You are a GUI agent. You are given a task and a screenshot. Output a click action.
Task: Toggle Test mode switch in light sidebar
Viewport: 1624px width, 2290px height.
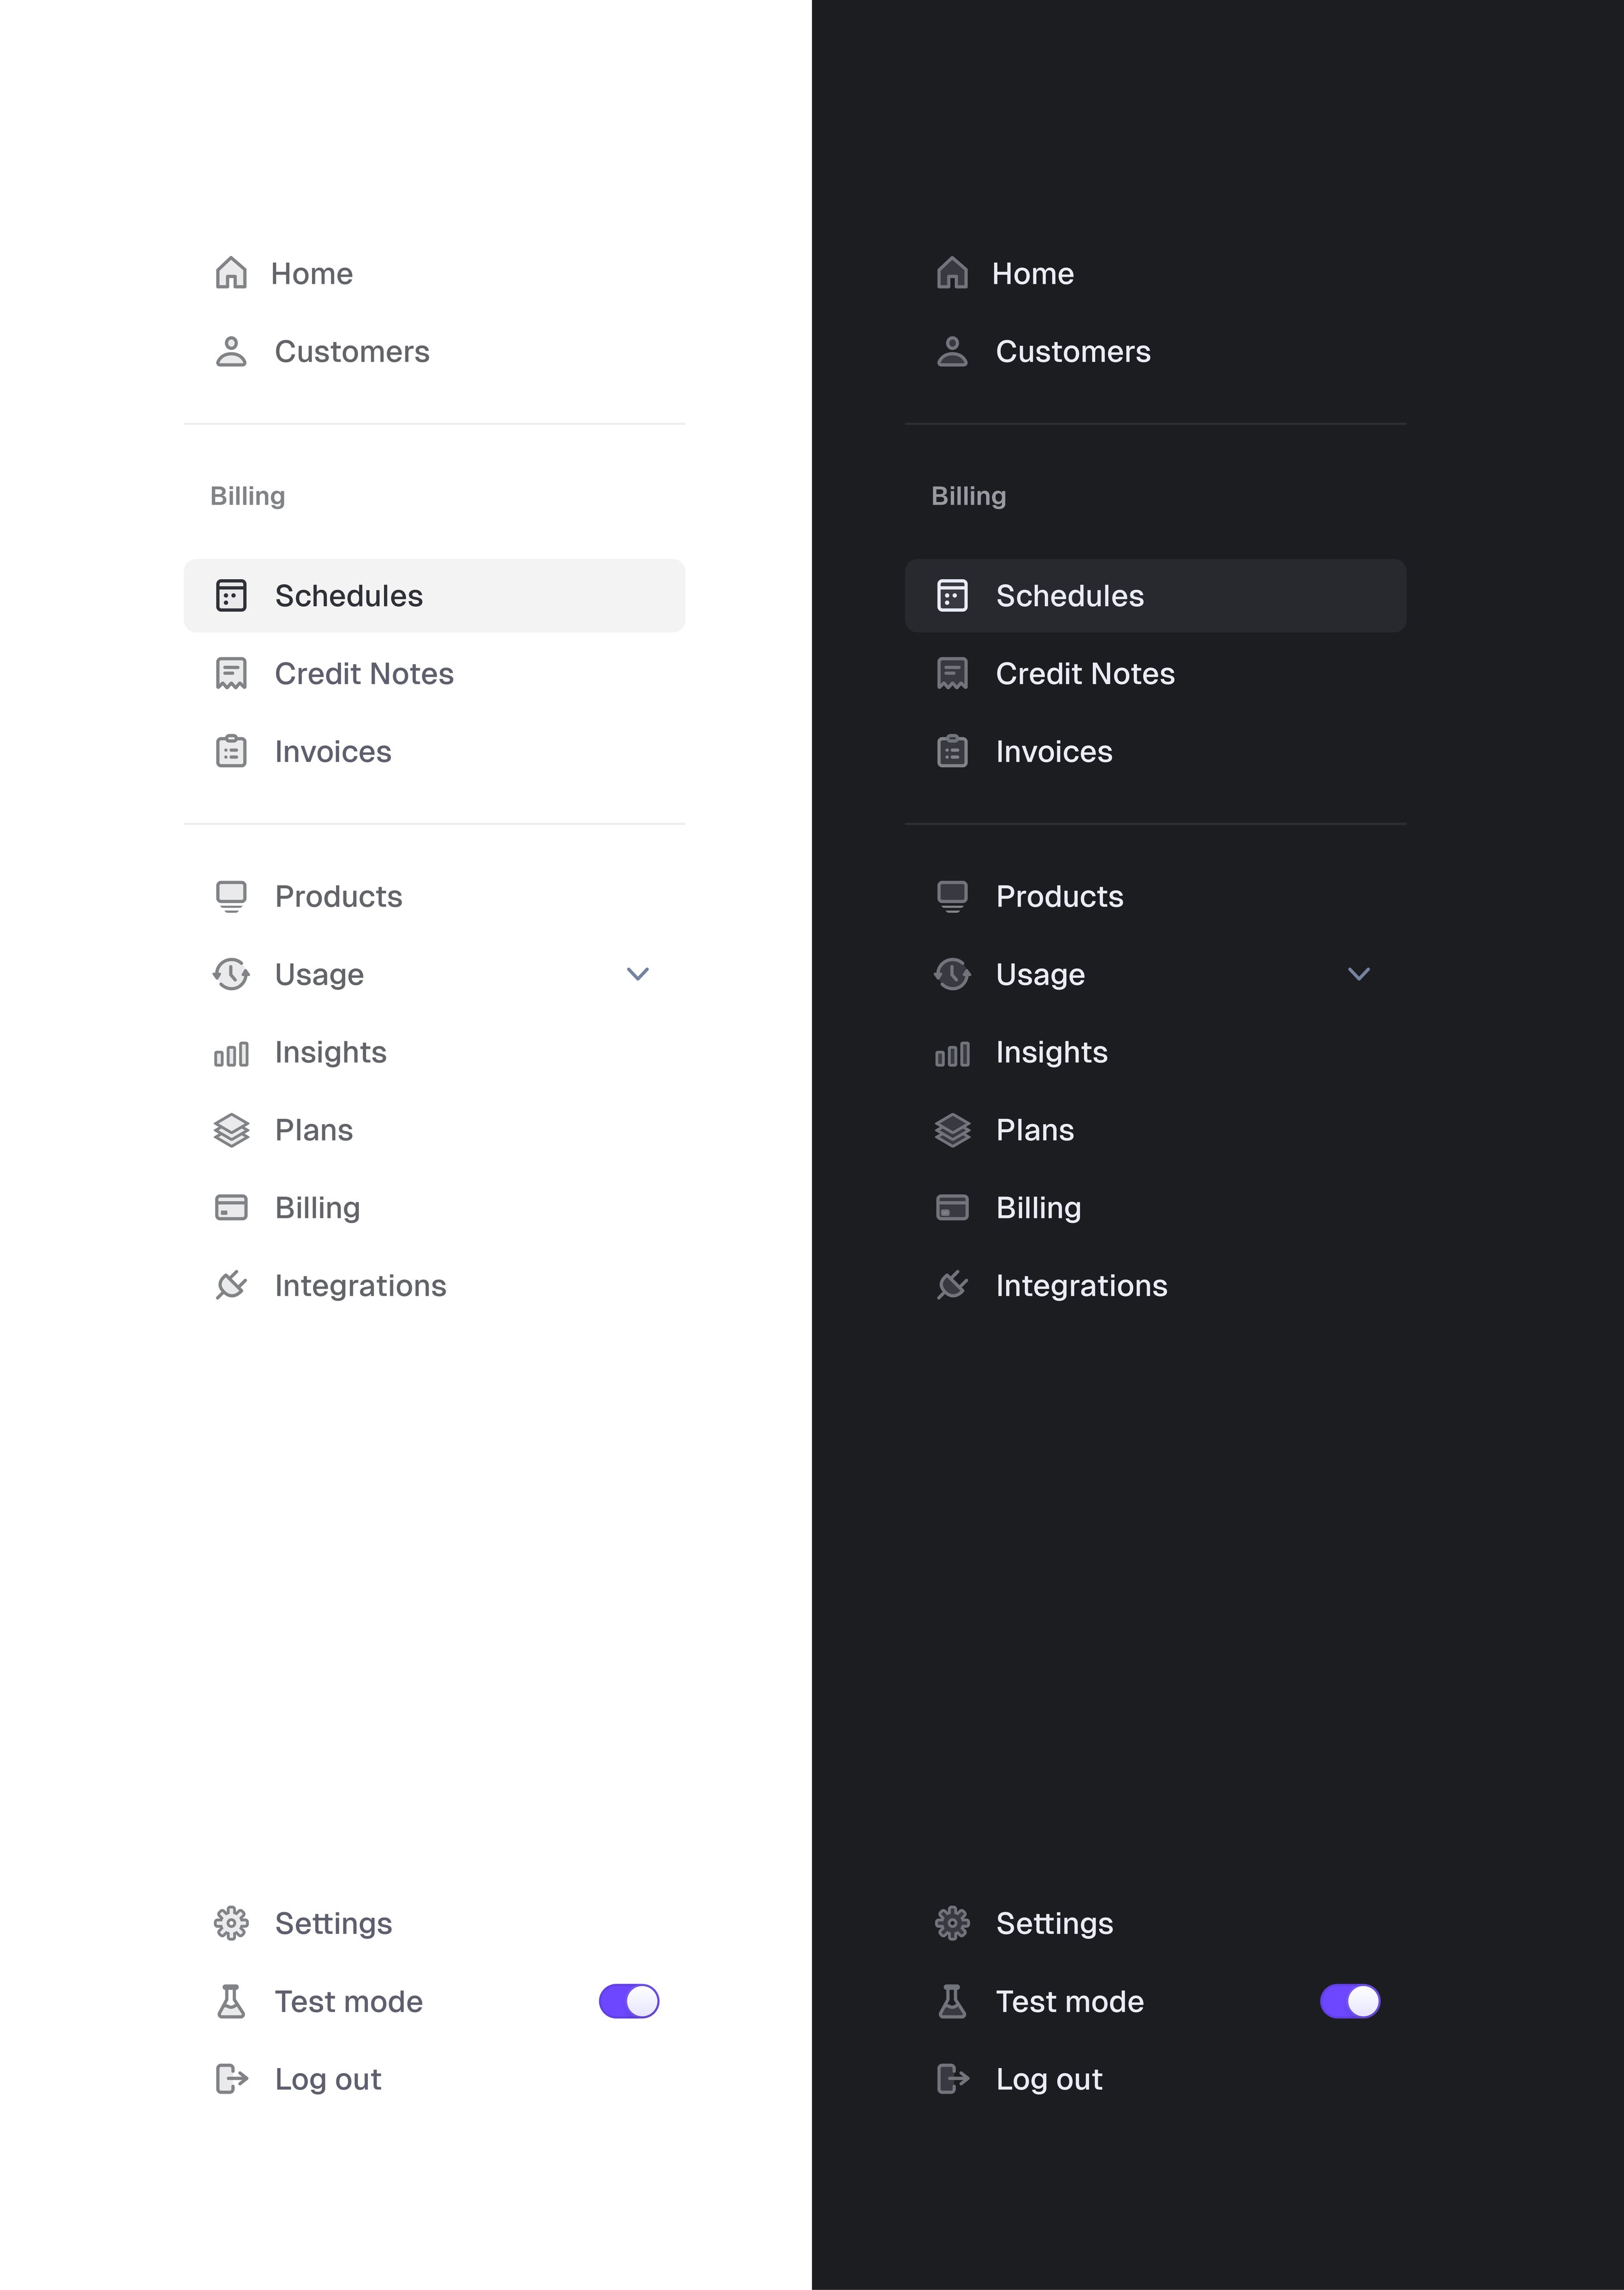629,2001
